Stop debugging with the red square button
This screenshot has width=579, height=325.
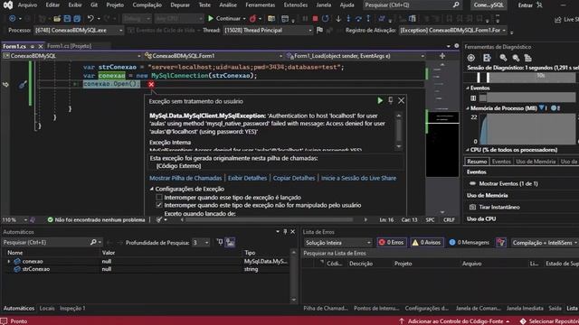pos(315,18)
